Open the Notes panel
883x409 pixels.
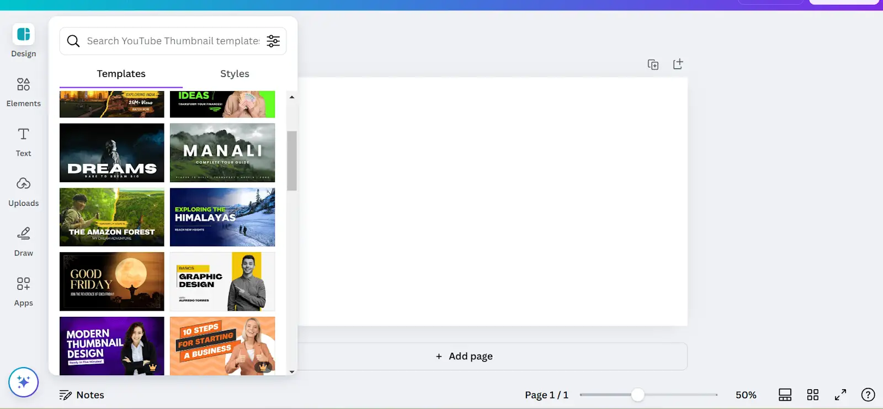coord(82,395)
